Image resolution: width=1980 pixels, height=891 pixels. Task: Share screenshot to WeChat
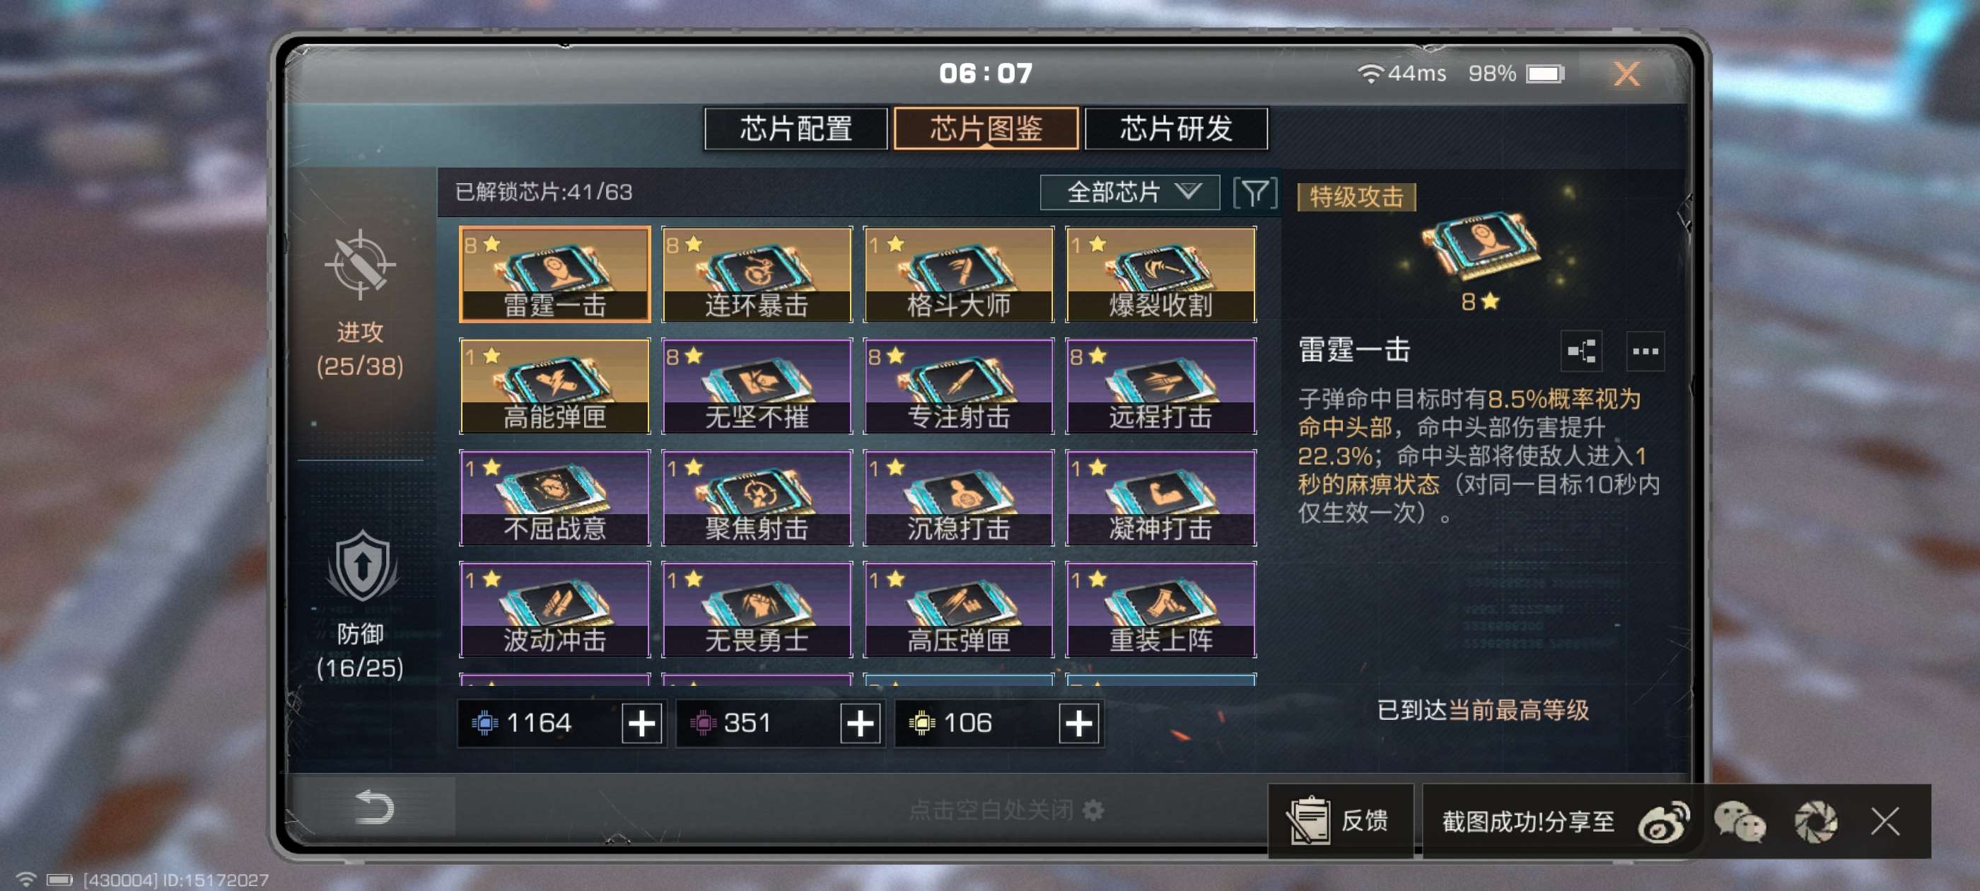(1740, 822)
